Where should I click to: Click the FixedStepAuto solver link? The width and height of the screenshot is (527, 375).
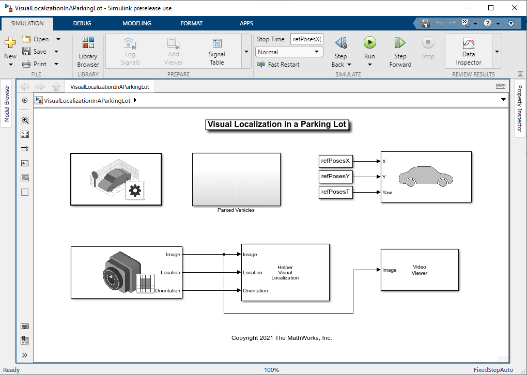pos(493,370)
